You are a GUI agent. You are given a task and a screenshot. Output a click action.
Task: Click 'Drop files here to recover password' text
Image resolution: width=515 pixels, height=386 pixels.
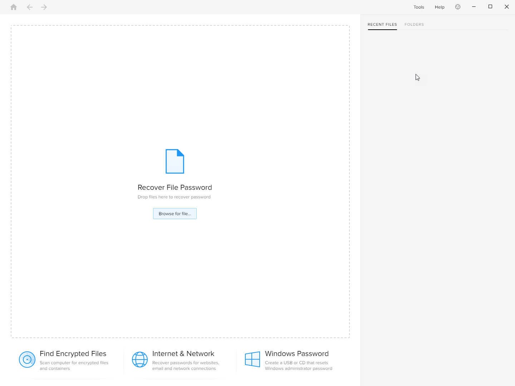click(x=174, y=197)
